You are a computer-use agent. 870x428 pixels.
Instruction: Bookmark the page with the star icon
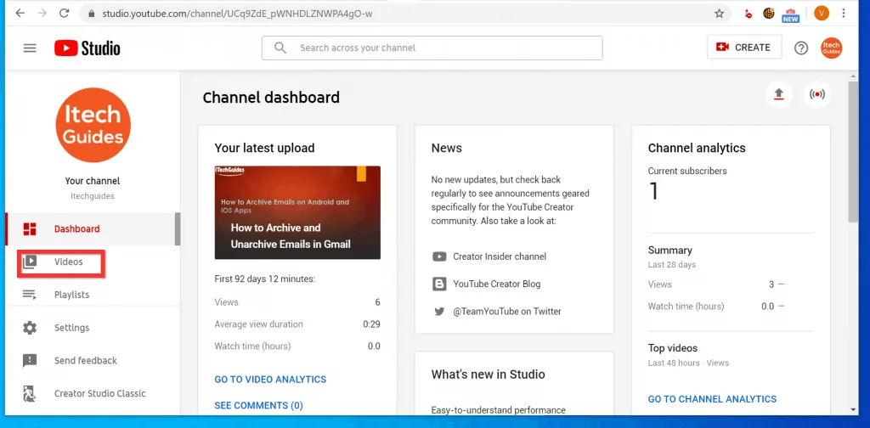(719, 14)
